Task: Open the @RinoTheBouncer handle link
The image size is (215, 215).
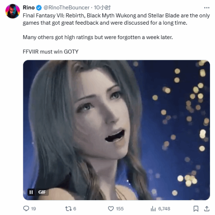Action: pyautogui.click(x=66, y=7)
